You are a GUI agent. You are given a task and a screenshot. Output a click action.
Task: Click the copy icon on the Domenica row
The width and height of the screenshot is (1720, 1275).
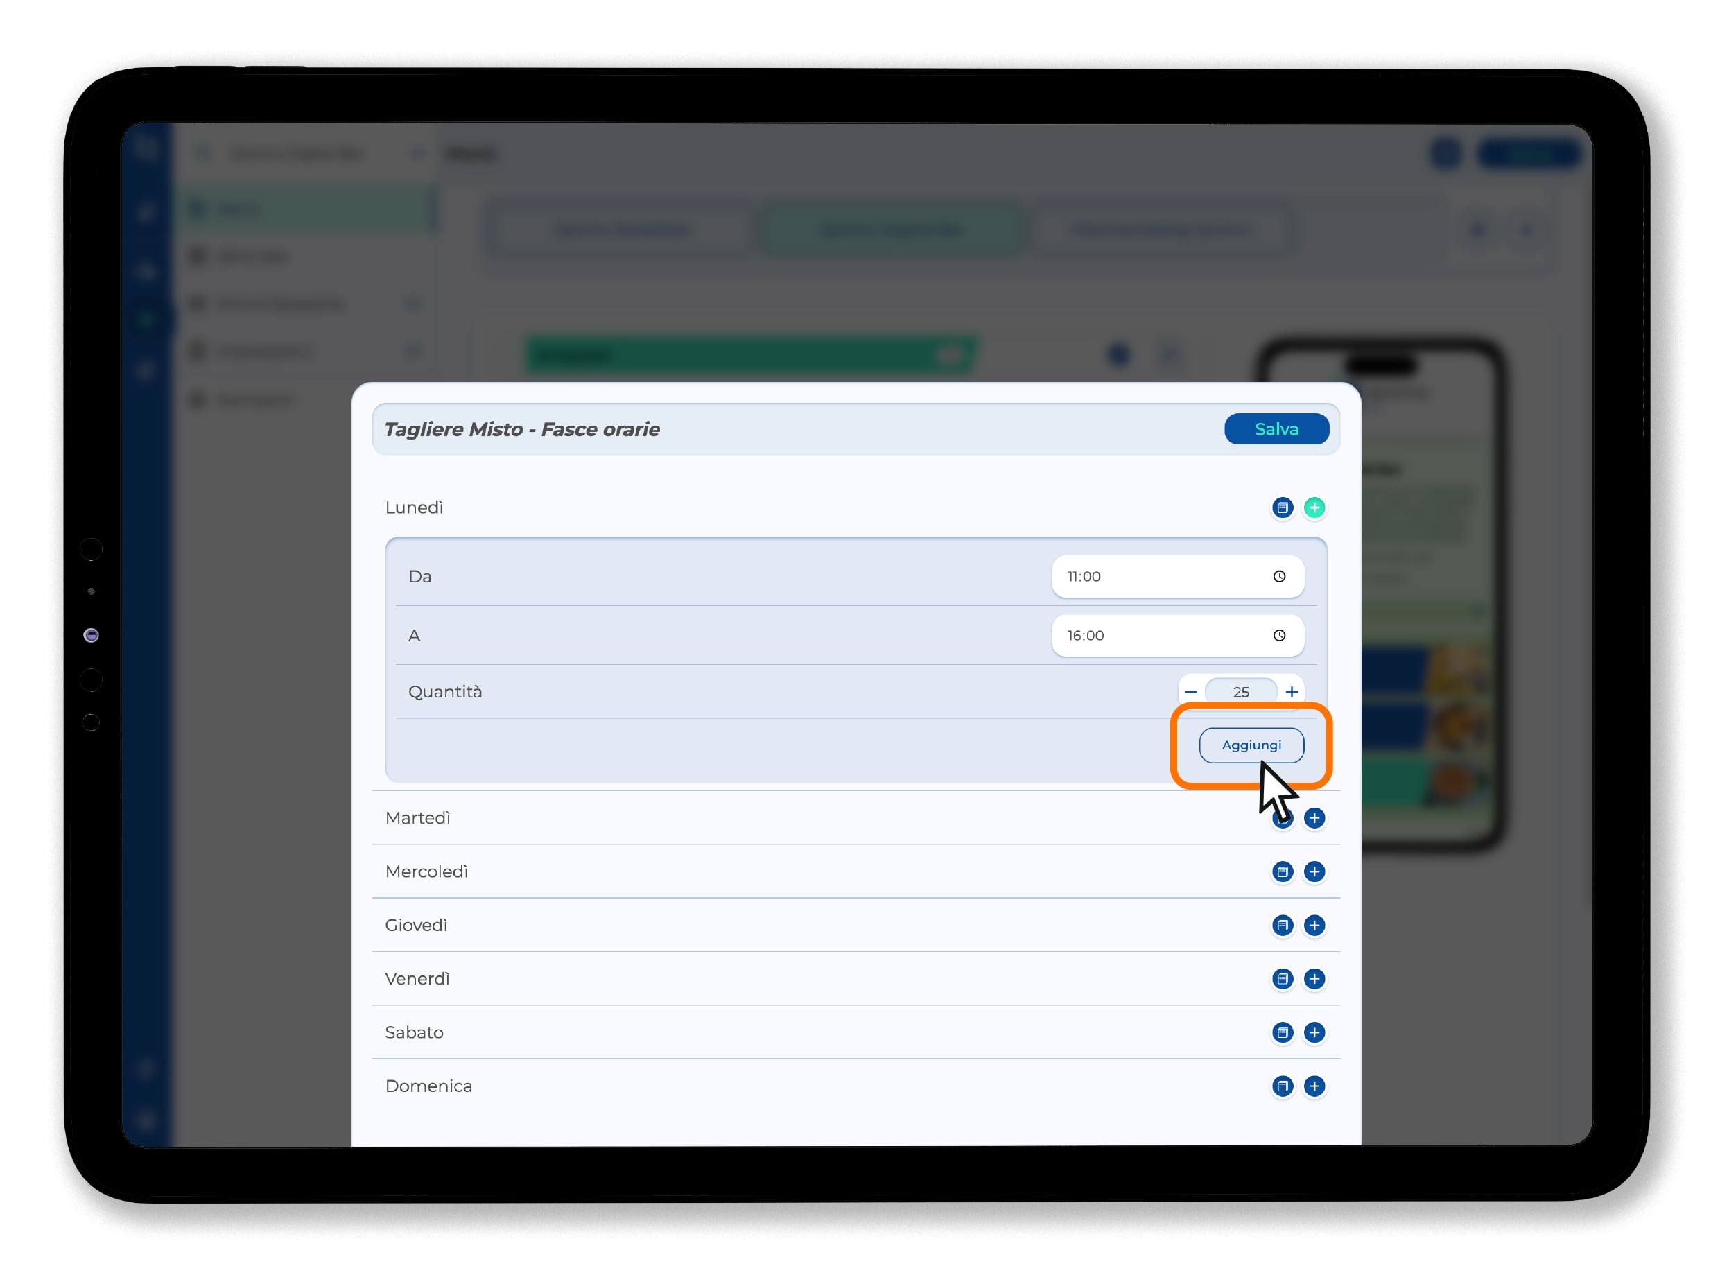pyautogui.click(x=1282, y=1086)
